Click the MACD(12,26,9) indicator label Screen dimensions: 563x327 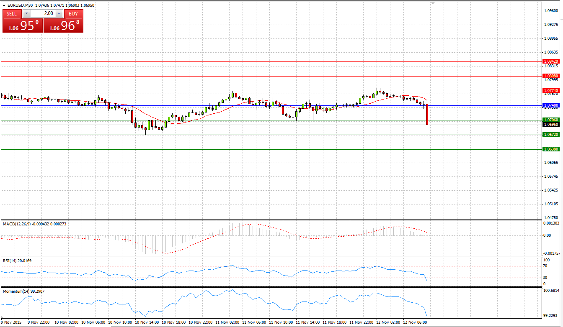(35, 224)
